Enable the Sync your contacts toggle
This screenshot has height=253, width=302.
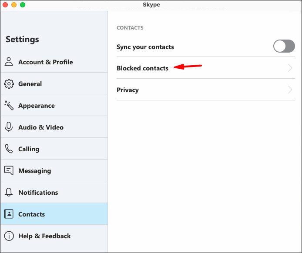[x=284, y=47]
